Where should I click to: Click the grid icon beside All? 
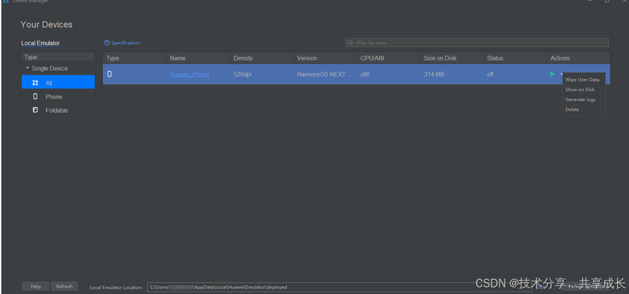coord(35,83)
